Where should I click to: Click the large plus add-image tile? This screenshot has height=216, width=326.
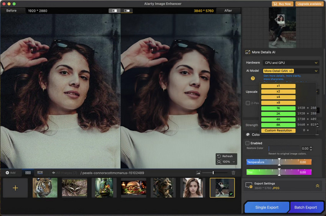click(15, 188)
